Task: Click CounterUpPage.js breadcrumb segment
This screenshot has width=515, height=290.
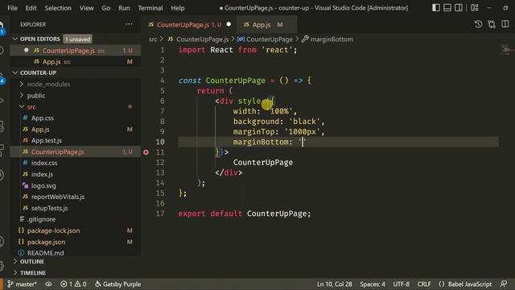Action: (x=198, y=39)
